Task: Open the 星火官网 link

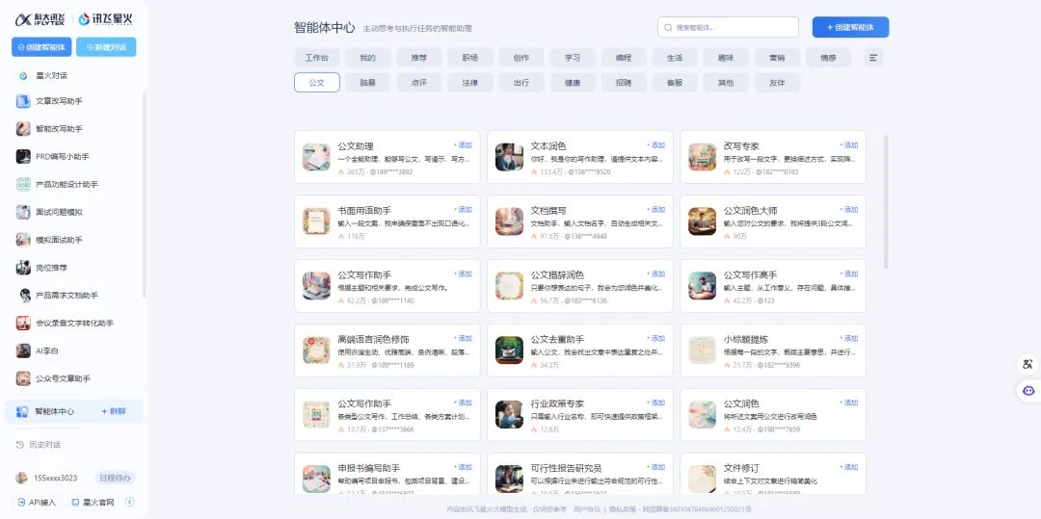Action: pos(93,502)
